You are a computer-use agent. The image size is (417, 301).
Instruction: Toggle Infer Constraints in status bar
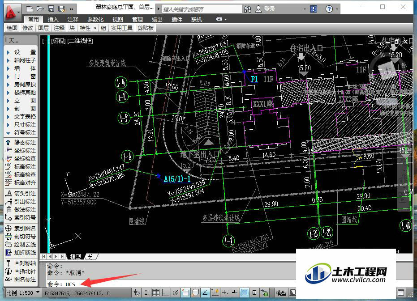(136, 293)
